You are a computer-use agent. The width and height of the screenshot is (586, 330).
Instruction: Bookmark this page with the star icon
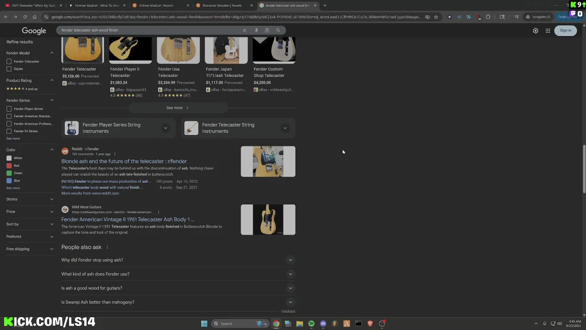436,17
